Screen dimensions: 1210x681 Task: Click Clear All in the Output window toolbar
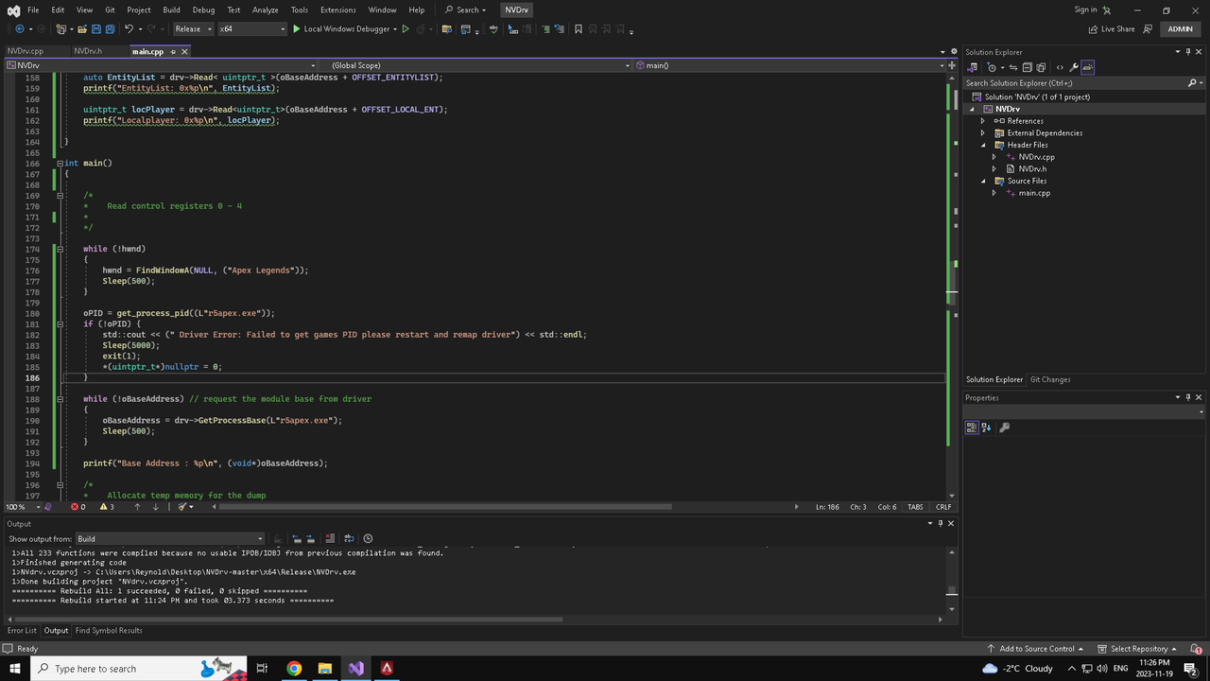tap(330, 538)
